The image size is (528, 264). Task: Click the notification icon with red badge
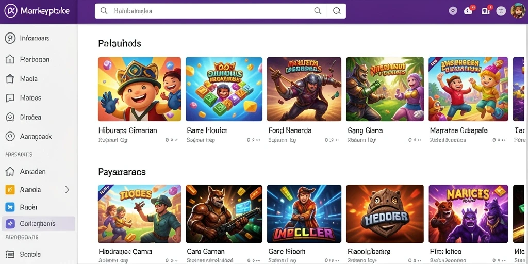point(468,10)
